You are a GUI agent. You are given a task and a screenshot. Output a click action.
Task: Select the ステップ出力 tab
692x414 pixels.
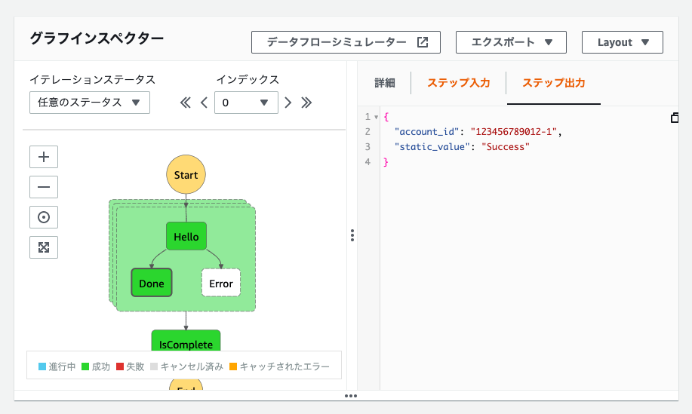pos(554,83)
